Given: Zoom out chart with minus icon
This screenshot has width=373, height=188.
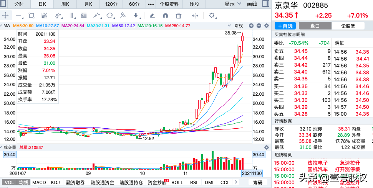Looking at the screenshot, I should click(x=259, y=26).
